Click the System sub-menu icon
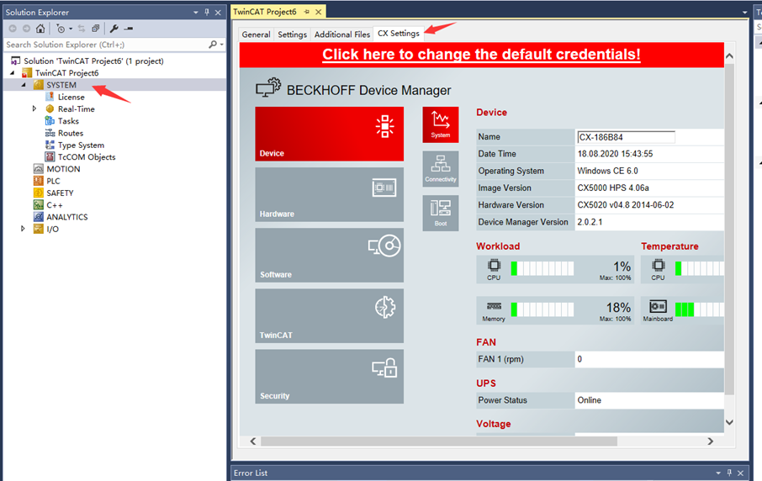The height and width of the screenshot is (481, 762). tap(440, 124)
